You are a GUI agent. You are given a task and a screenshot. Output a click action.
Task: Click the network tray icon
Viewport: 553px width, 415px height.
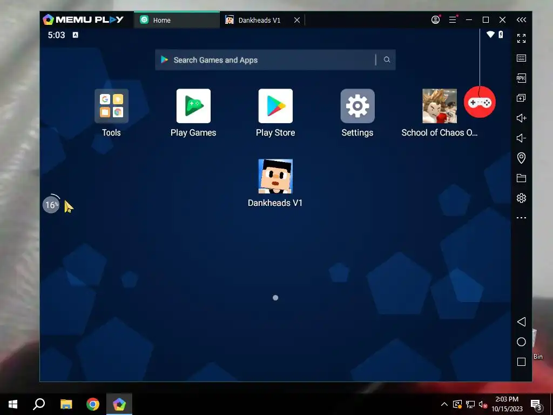pos(470,404)
